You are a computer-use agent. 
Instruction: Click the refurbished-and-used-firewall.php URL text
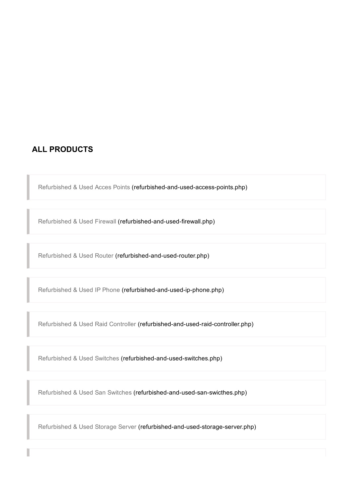(166, 221)
